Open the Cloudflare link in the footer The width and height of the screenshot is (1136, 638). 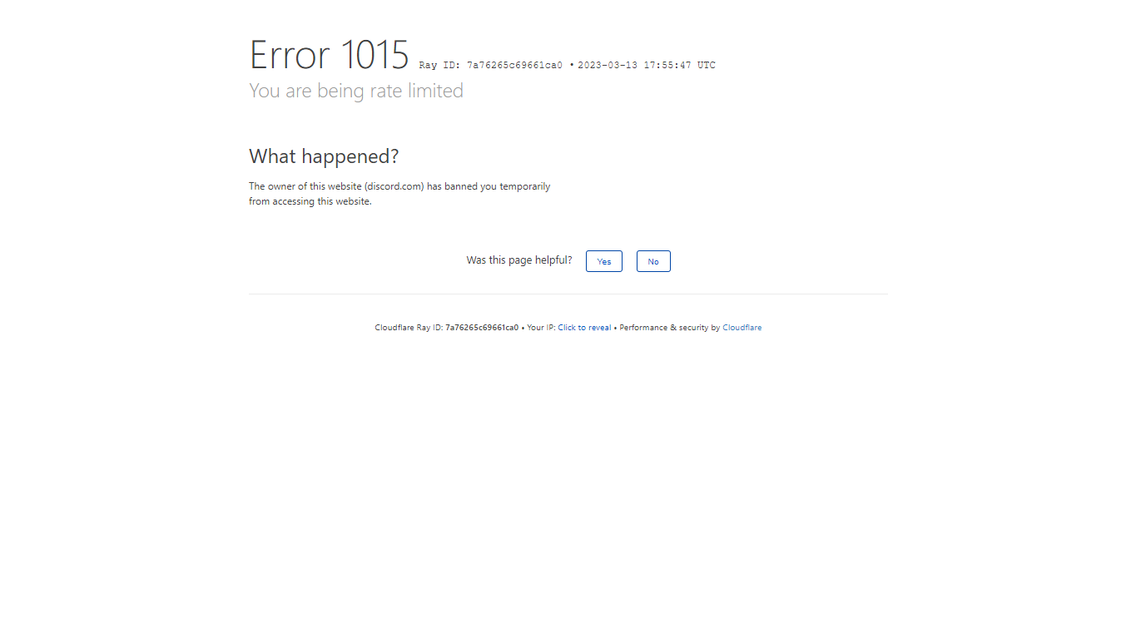[742, 328]
